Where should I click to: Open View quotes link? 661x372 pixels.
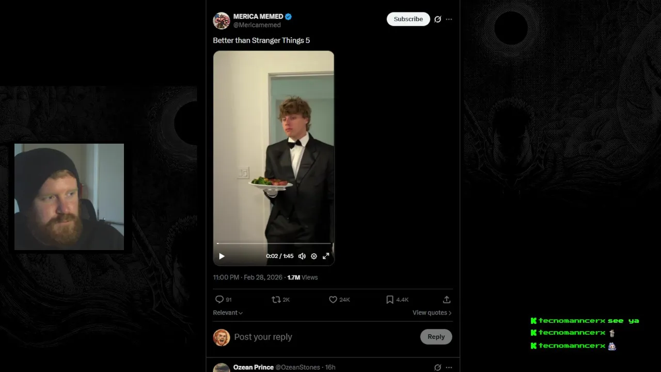(432, 313)
